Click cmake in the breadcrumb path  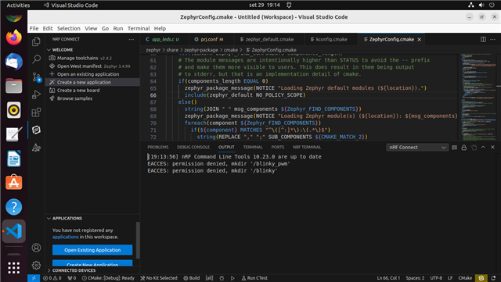click(x=230, y=50)
